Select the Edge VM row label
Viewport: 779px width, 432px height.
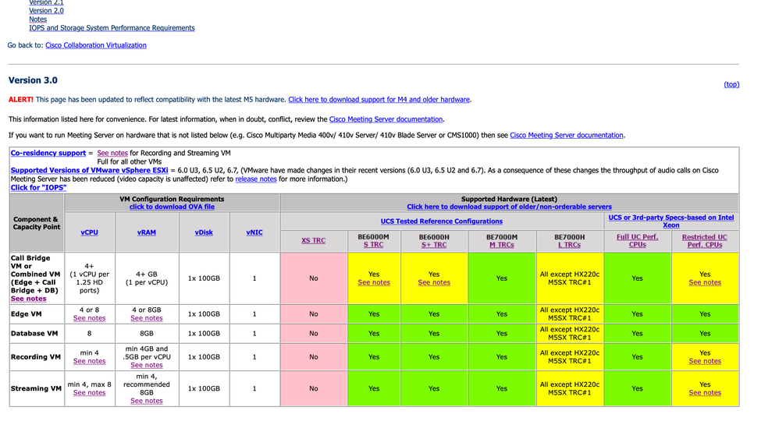pyautogui.click(x=26, y=314)
